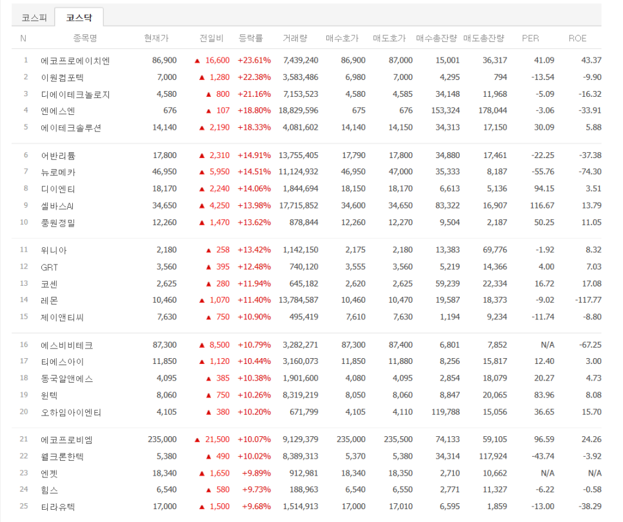Select the 현재가 column header
The image size is (623, 522).
[156, 38]
